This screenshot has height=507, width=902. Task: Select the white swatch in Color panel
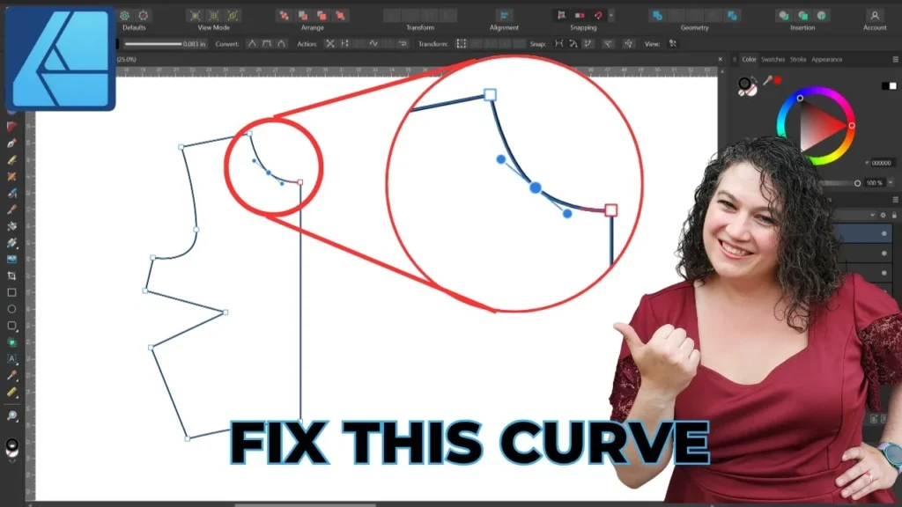pyautogui.click(x=893, y=85)
